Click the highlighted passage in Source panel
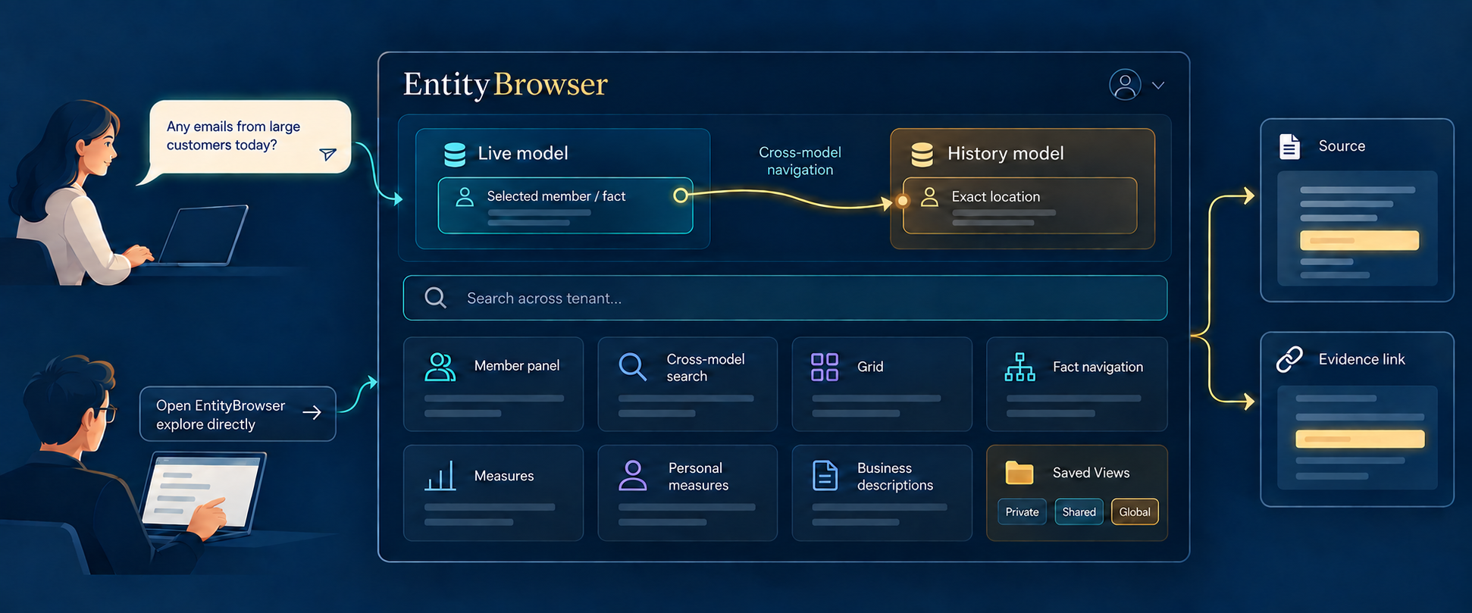The image size is (1472, 613). pos(1360,240)
